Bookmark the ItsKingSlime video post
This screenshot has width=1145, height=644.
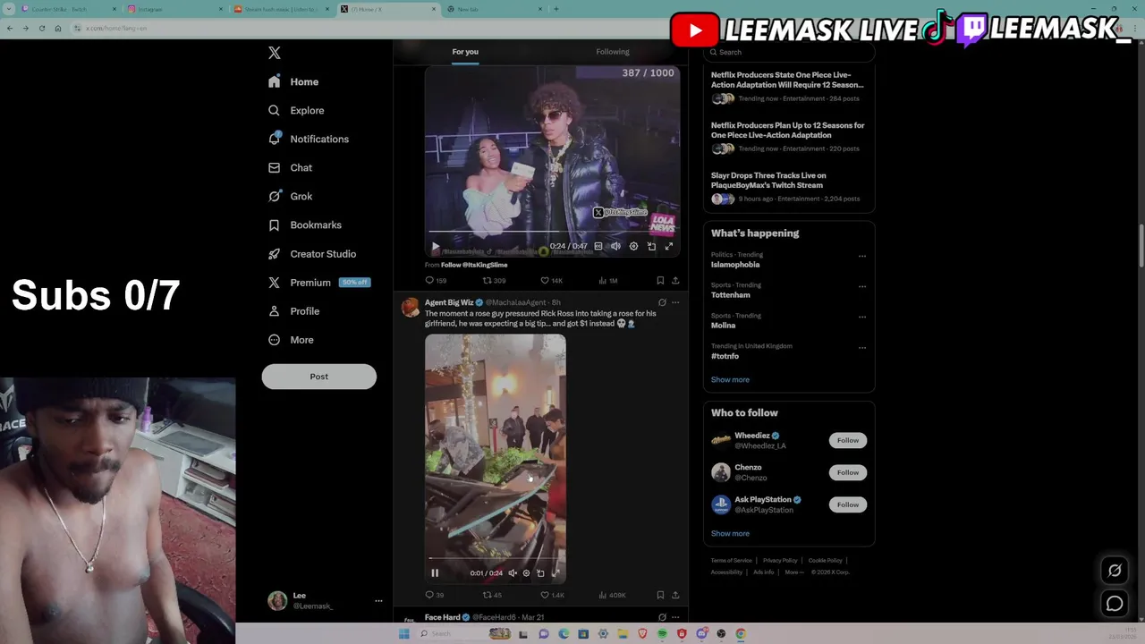click(660, 280)
